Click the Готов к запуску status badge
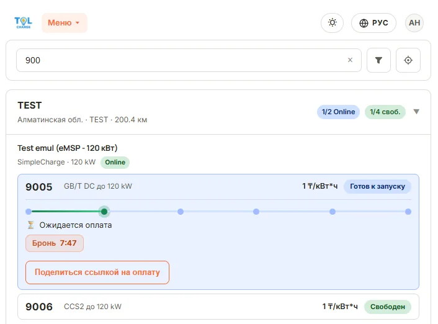 (377, 186)
